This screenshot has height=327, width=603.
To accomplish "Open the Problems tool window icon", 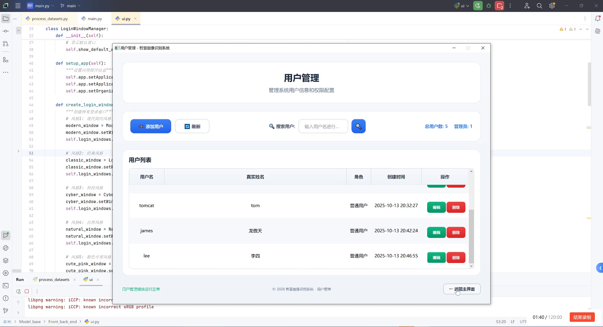I will click(5, 299).
